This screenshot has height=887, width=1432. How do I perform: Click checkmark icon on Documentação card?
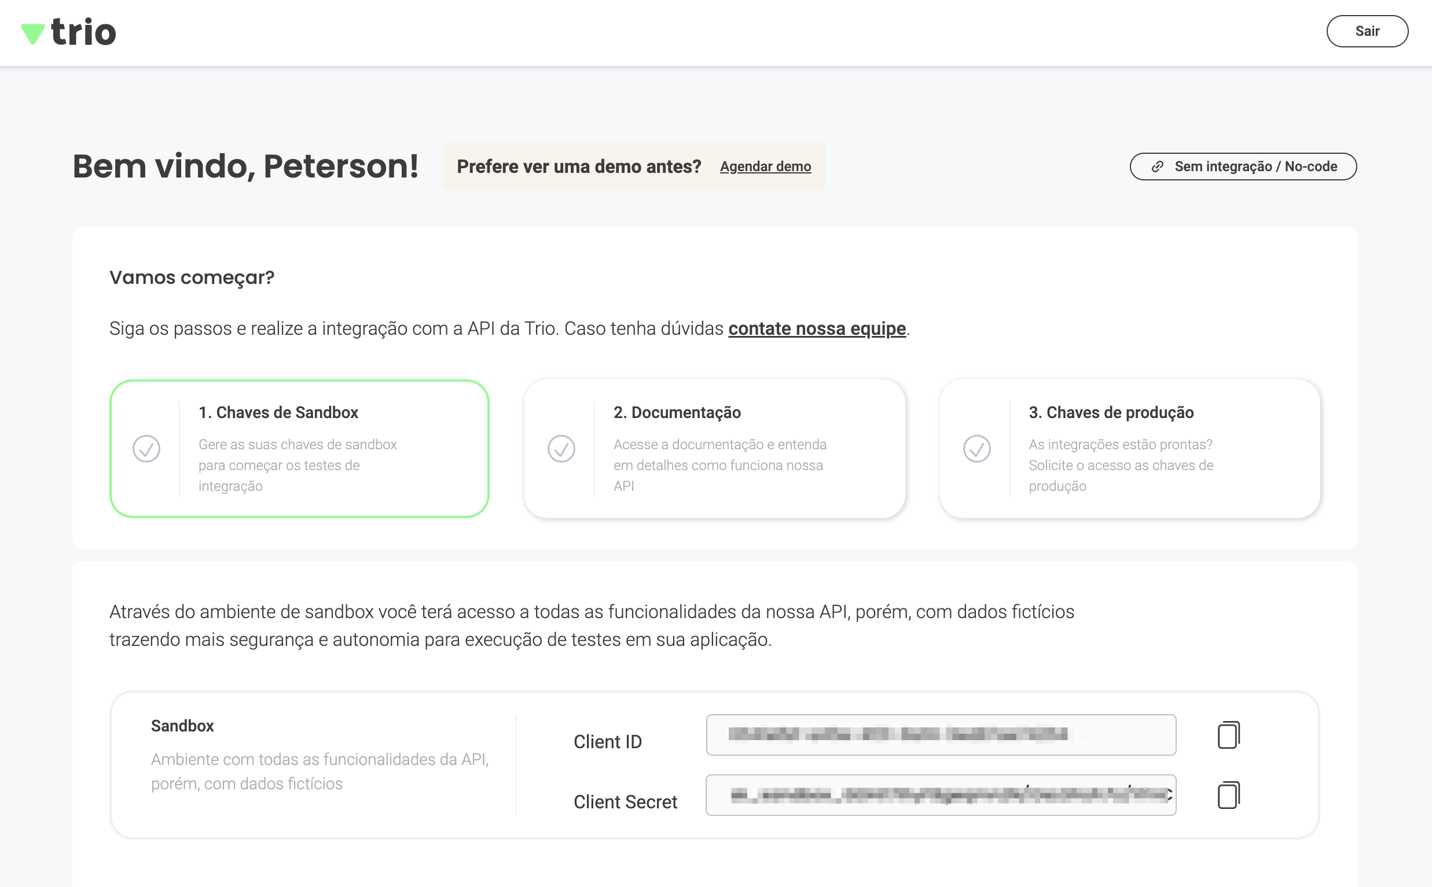point(561,449)
